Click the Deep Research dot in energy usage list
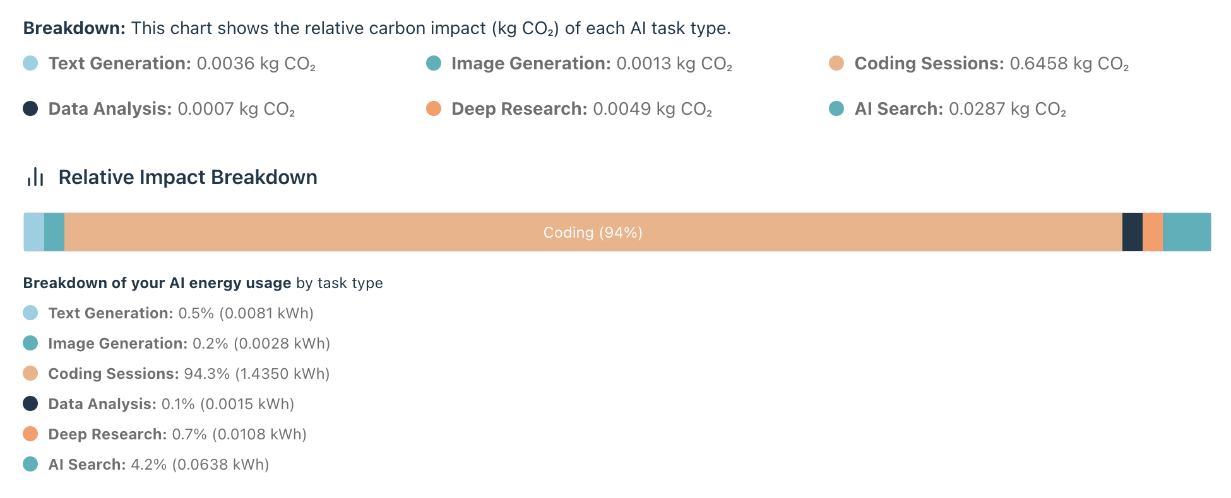This screenshot has height=498, width=1231. pyautogui.click(x=30, y=434)
